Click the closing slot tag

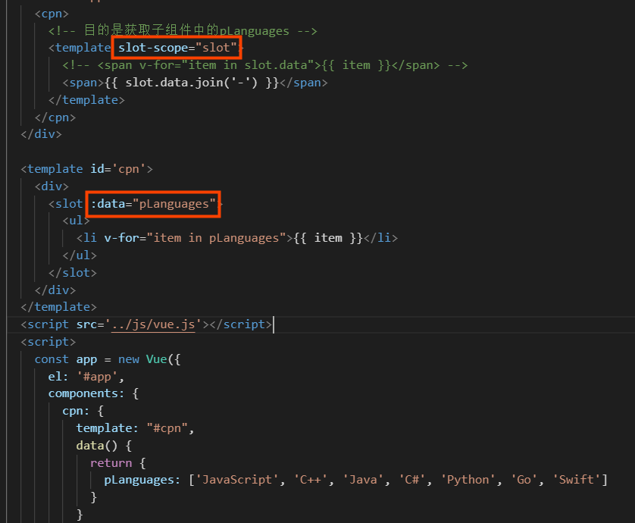73,273
